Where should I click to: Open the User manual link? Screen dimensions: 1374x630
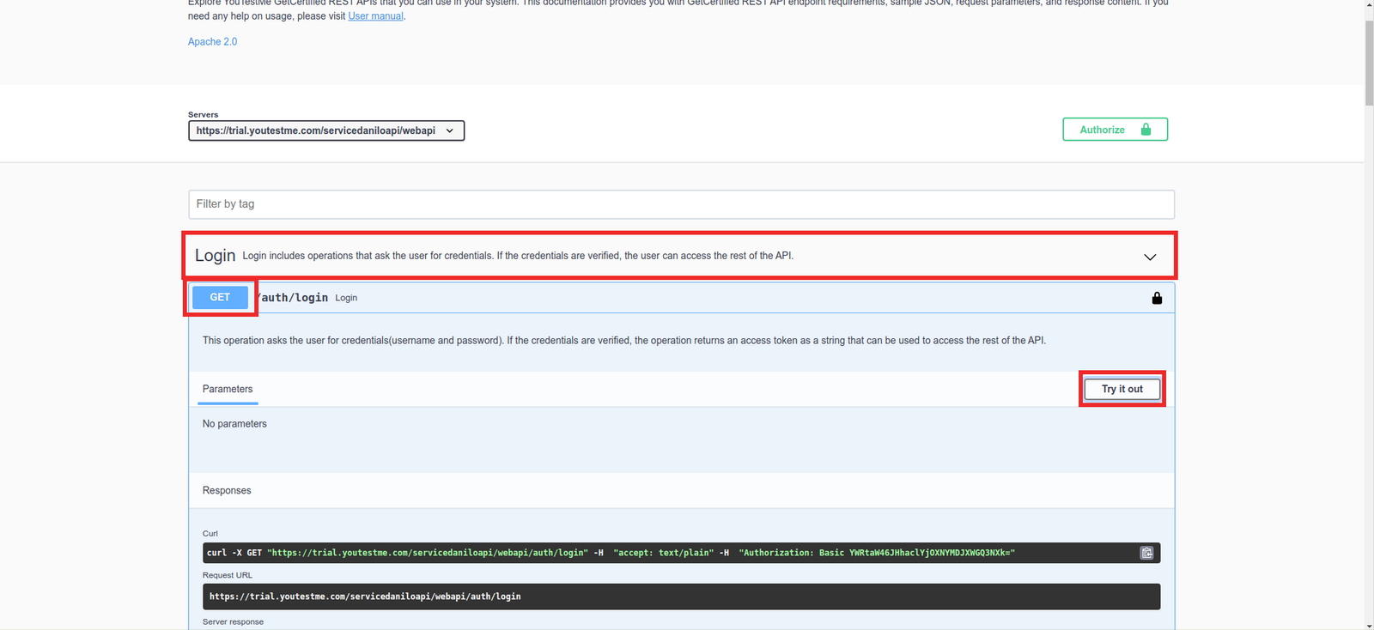pos(375,16)
